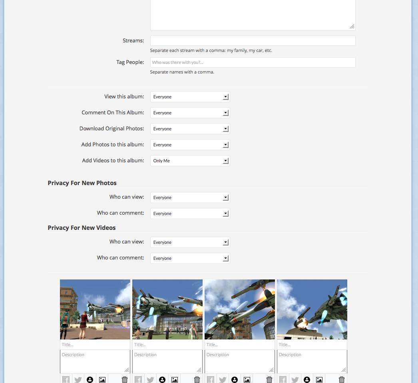Share fourth photo on Facebook
The height and width of the screenshot is (383, 418).
pos(283,379)
